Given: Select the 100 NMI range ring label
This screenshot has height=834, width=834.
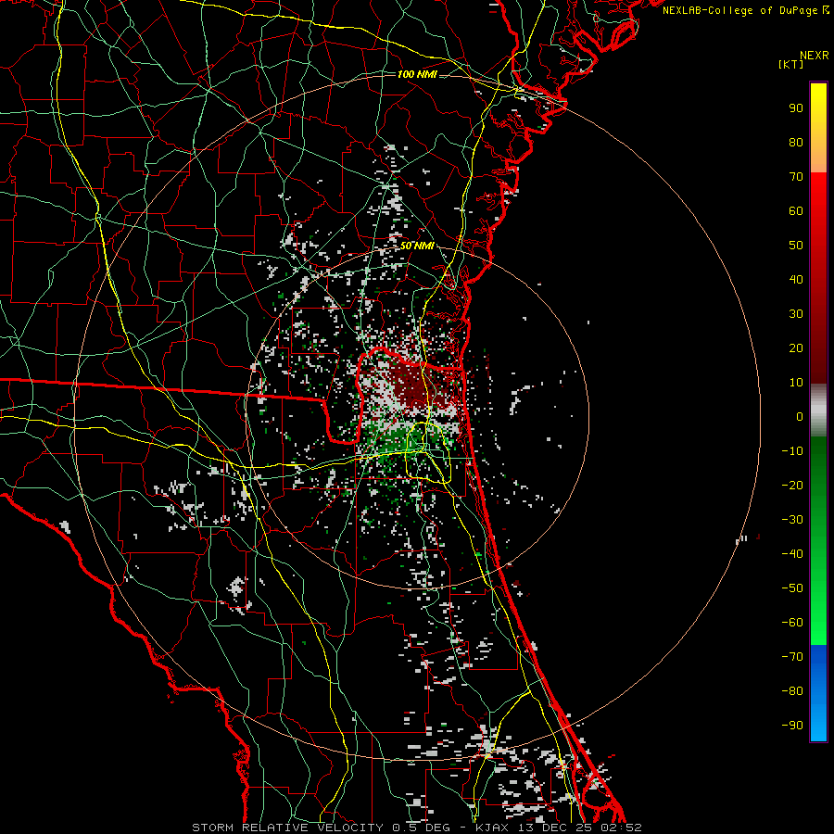Looking at the screenshot, I should coord(417,74).
